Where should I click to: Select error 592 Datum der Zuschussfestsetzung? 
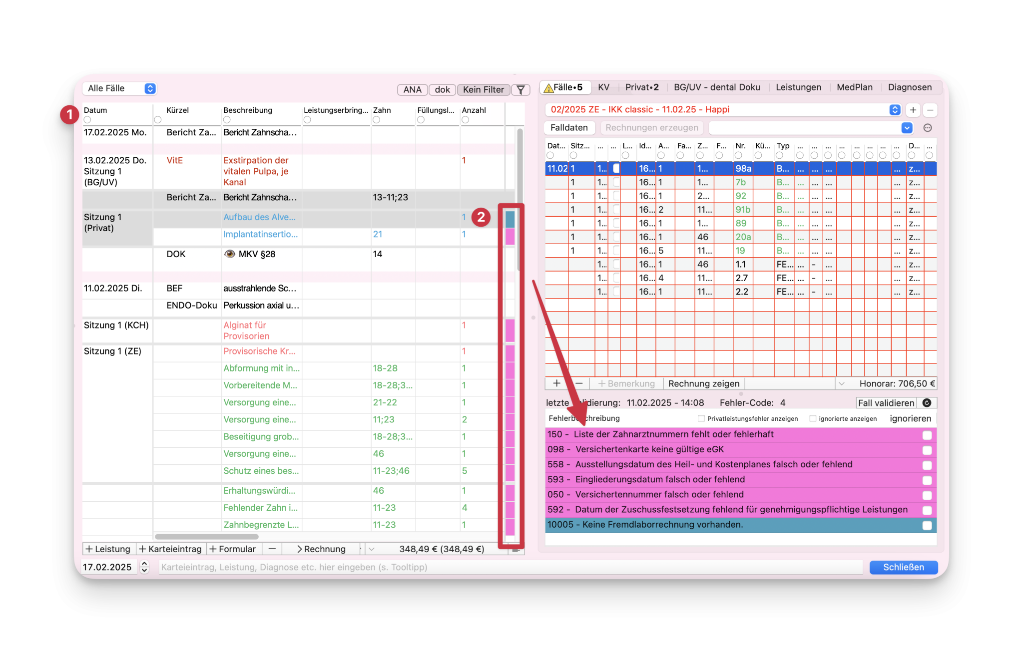point(740,510)
